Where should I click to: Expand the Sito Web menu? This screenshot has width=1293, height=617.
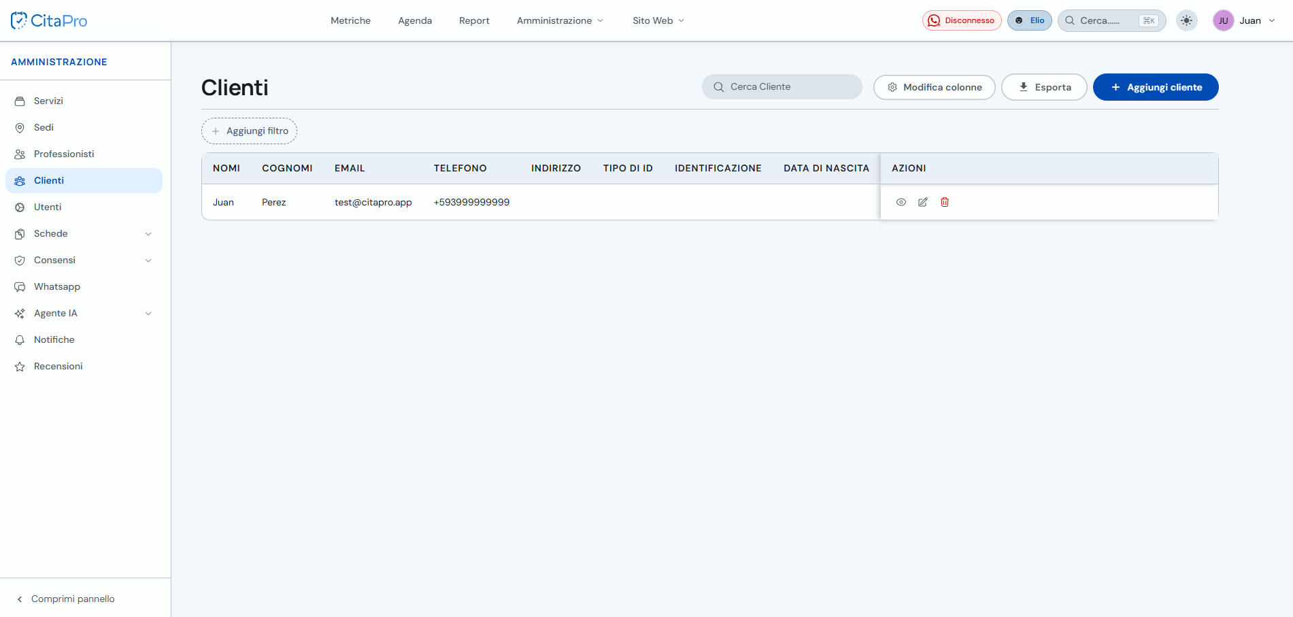point(658,20)
